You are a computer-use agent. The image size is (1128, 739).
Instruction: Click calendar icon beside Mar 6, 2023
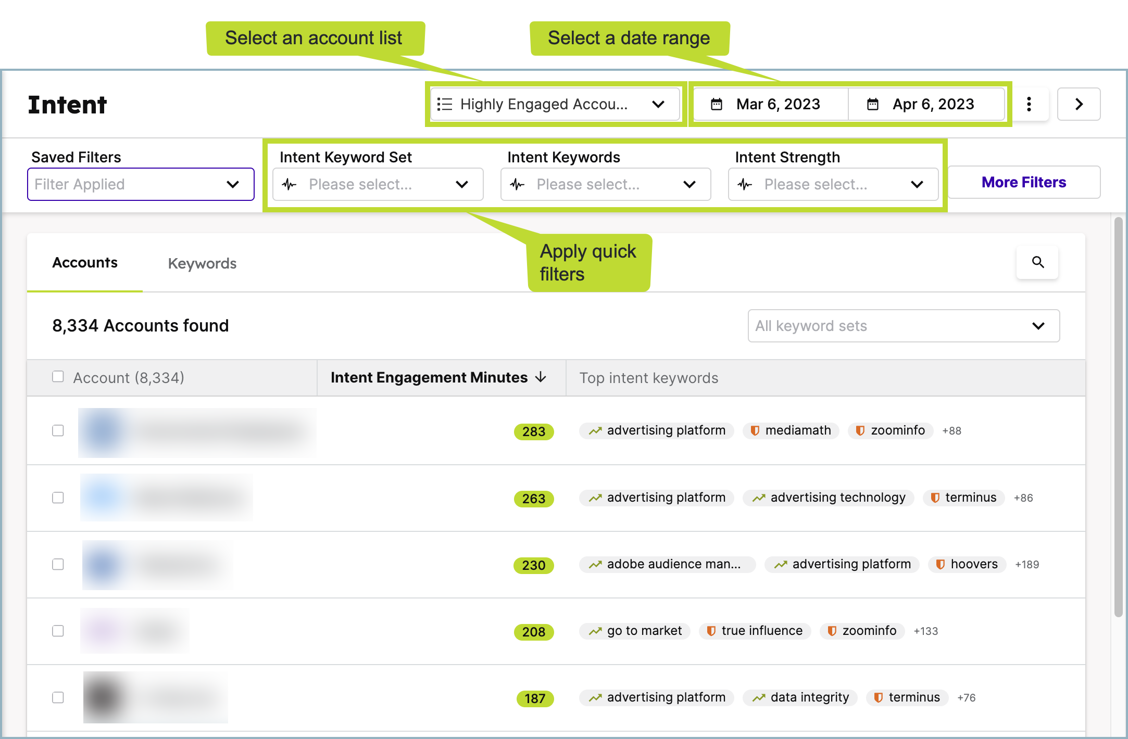coord(717,104)
